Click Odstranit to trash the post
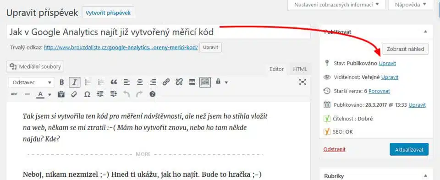This screenshot has width=440, height=180. click(334, 149)
